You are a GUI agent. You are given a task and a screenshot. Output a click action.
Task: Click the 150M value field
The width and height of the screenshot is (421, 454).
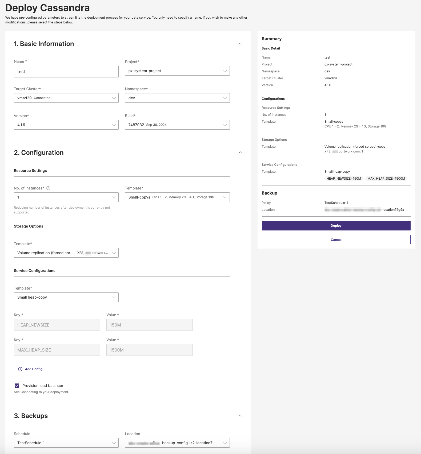149,325
